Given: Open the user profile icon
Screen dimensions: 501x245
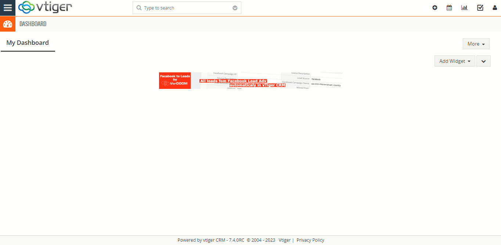Looking at the screenshot, I should pos(495,8).
